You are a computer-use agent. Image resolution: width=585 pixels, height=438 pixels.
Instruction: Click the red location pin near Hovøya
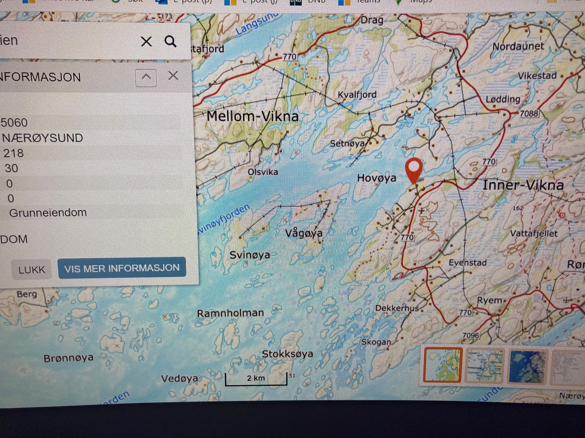pyautogui.click(x=414, y=171)
